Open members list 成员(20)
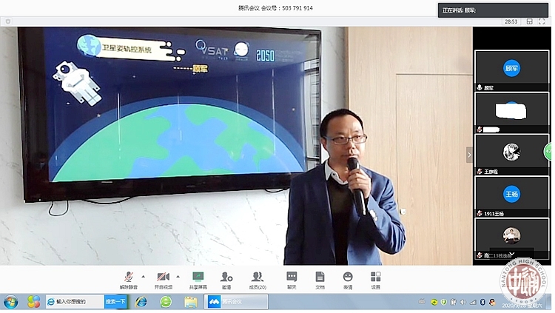The width and height of the screenshot is (555, 313). click(x=258, y=278)
